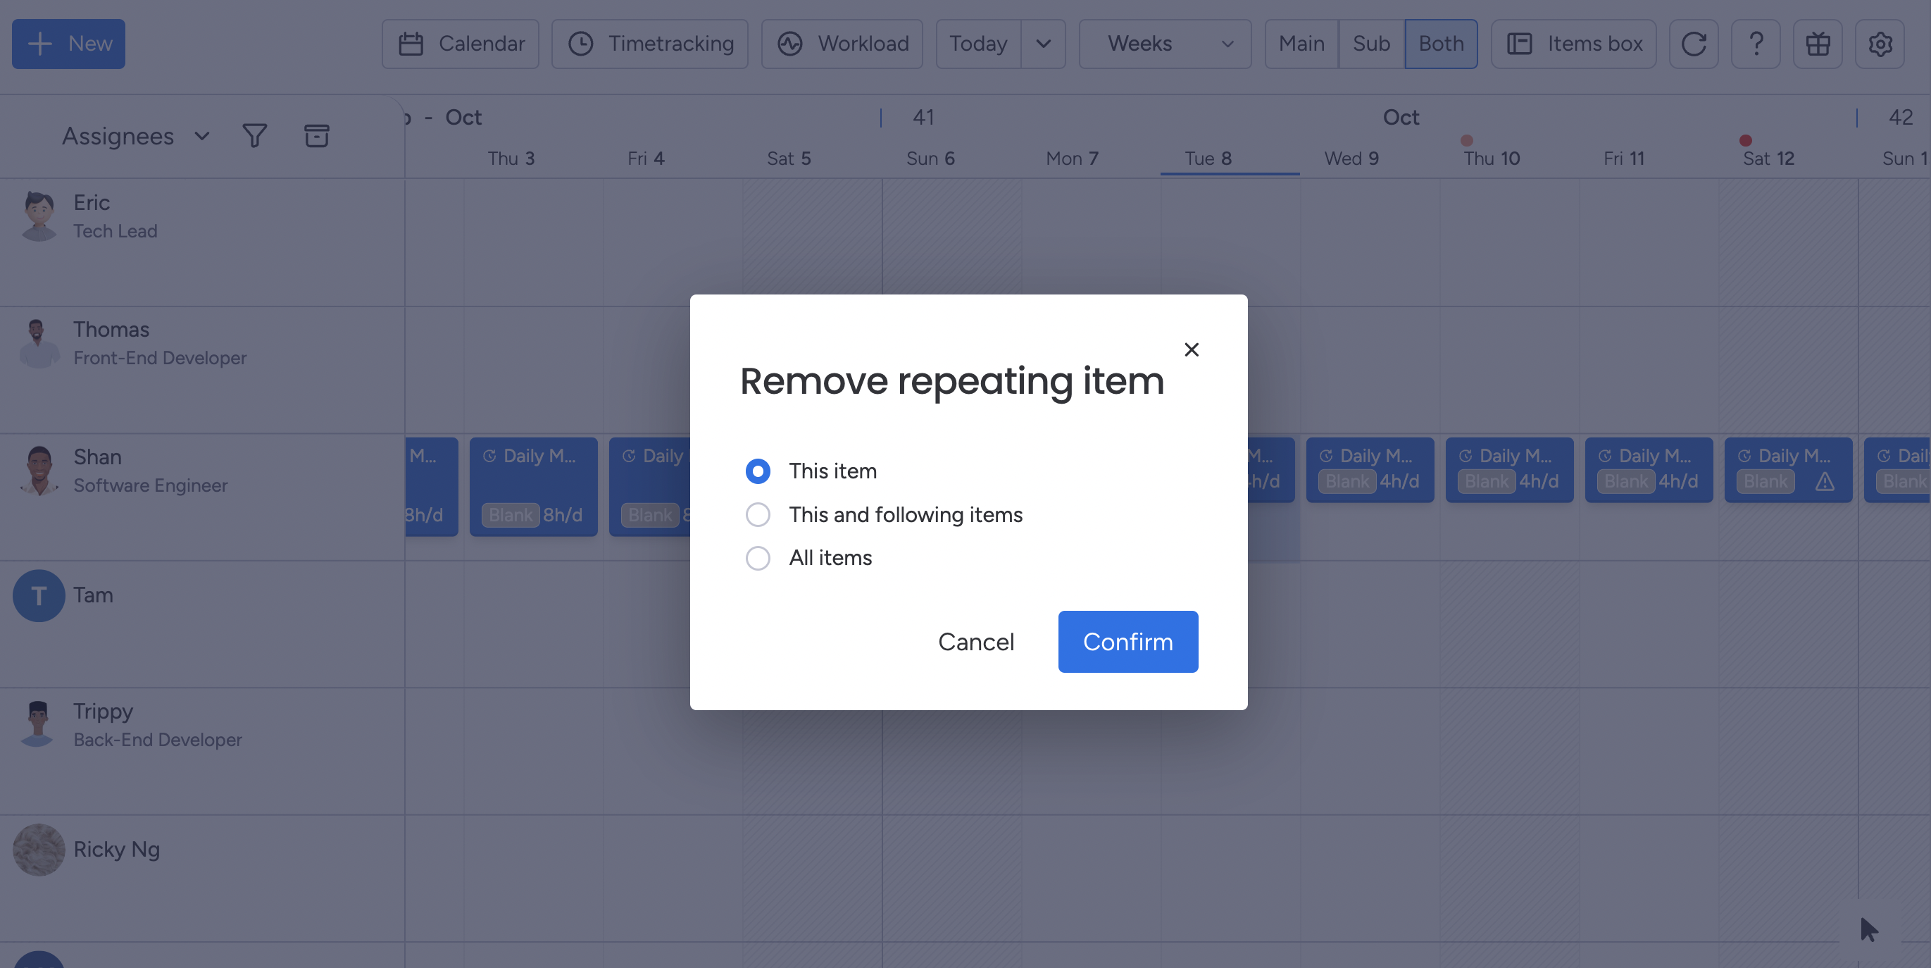This screenshot has height=968, width=1931.
Task: Open the Weeks zoom level dropdown
Action: 1226,44
